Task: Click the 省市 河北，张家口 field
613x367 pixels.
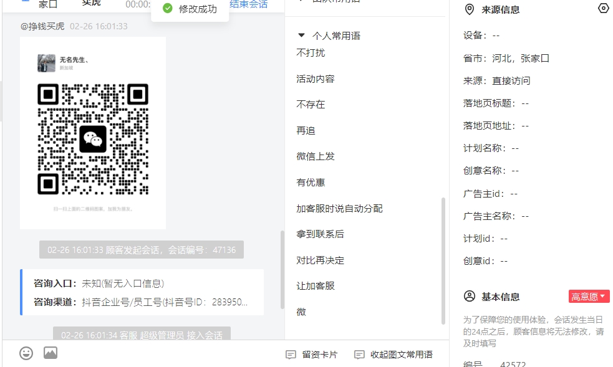Action: point(506,58)
